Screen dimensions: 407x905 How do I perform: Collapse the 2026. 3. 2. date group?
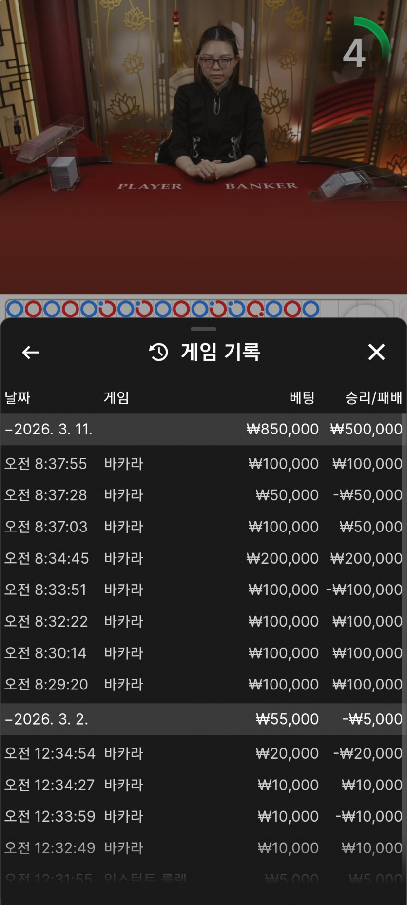coord(203,719)
